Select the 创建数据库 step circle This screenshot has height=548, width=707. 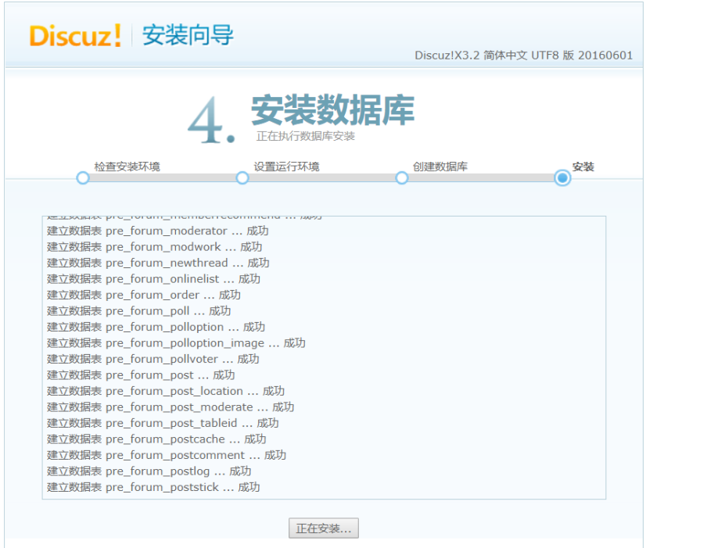click(x=402, y=177)
